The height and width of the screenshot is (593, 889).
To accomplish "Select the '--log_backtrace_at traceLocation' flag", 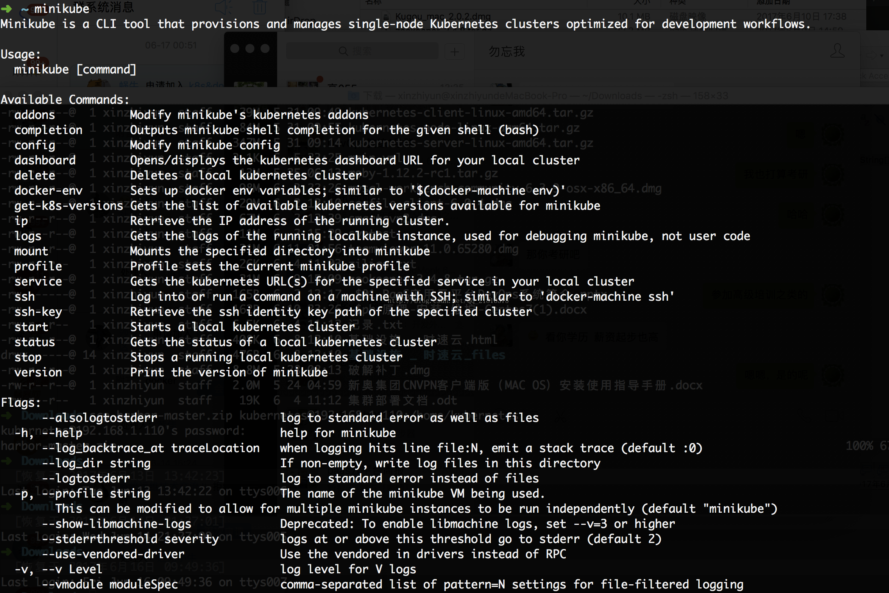I will point(150,448).
